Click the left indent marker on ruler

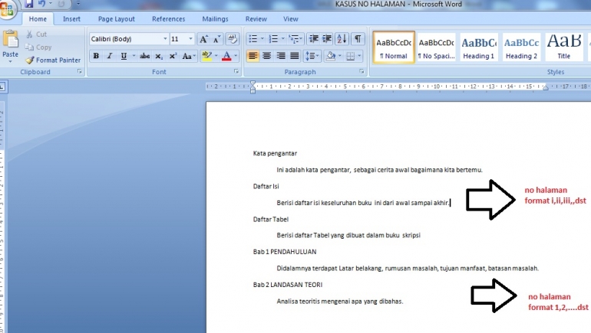click(253, 91)
